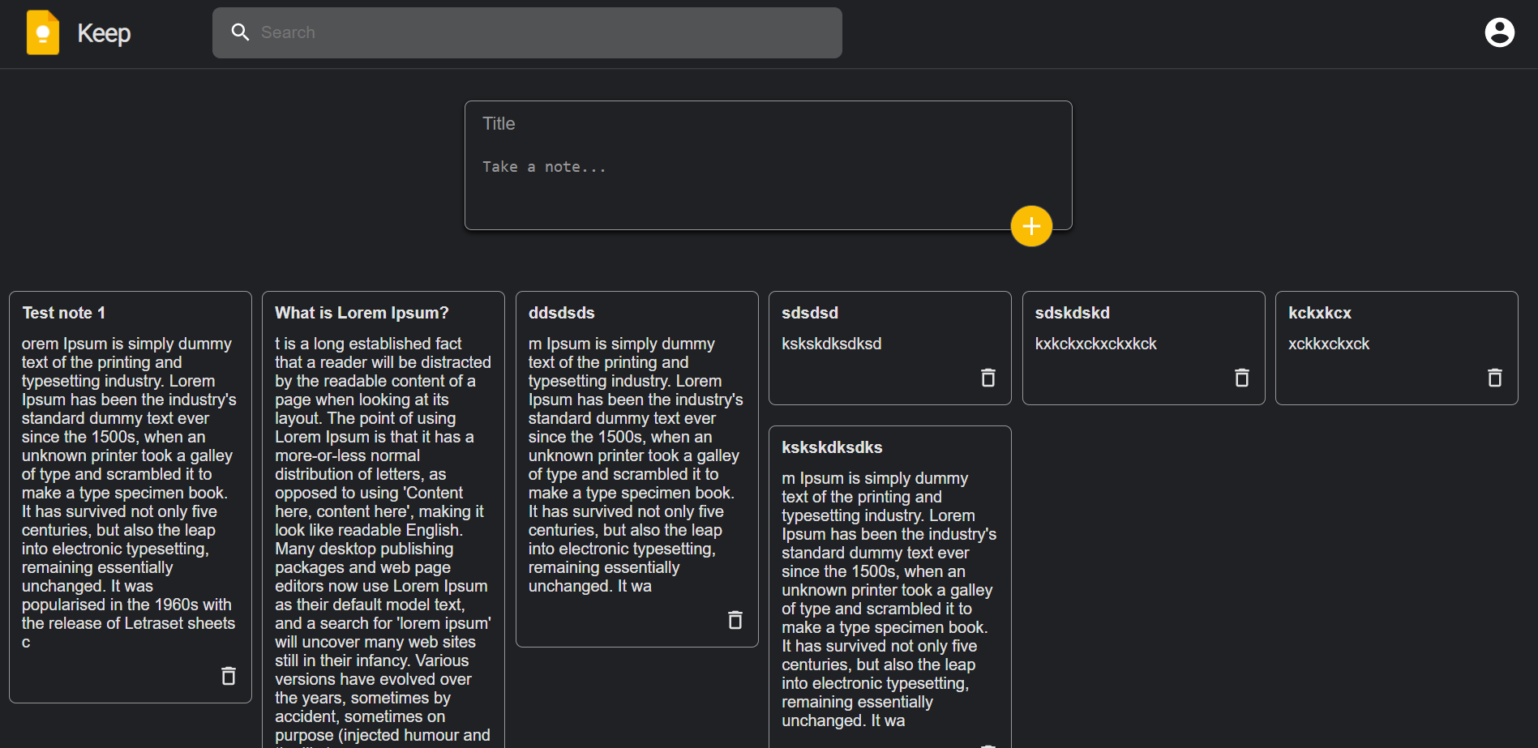Image resolution: width=1538 pixels, height=748 pixels.
Task: Click inside the Search field
Action: coord(527,32)
